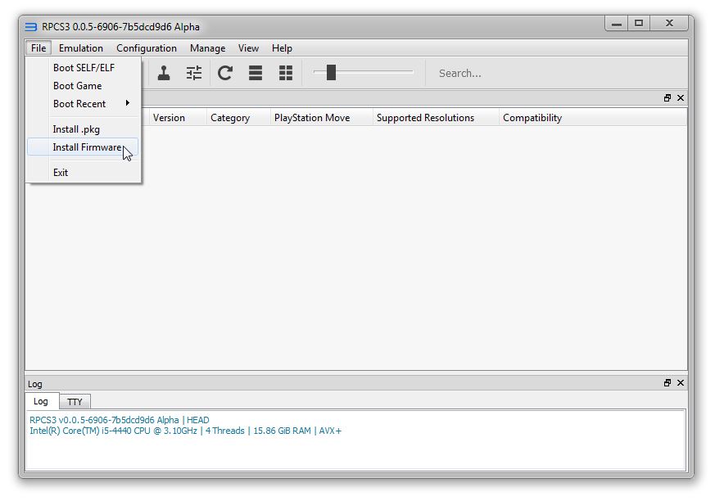
Task: Click the Intel Core i5-4440 log line
Action: 185,431
